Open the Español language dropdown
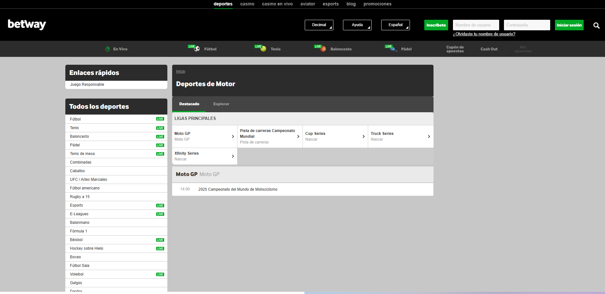605x294 pixels. 396,25
